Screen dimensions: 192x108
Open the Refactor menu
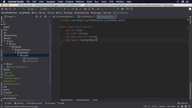click(x=80, y=2)
